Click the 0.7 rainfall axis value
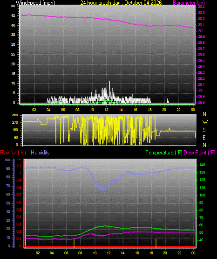Image resolution: width=217 pixels, height=259 pixels. (x=19, y=195)
